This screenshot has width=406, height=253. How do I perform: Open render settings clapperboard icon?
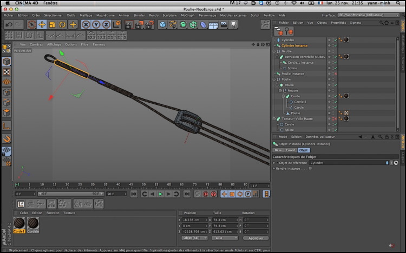click(149, 24)
